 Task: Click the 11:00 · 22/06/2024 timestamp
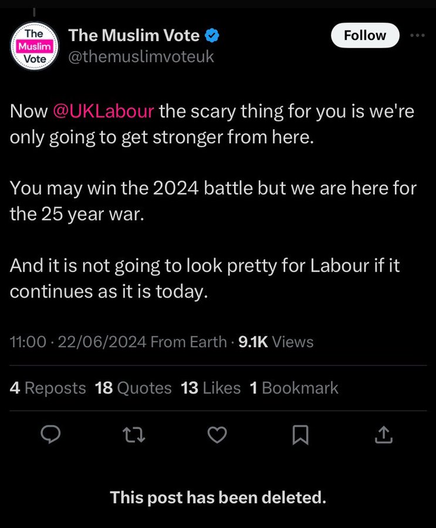(x=78, y=342)
